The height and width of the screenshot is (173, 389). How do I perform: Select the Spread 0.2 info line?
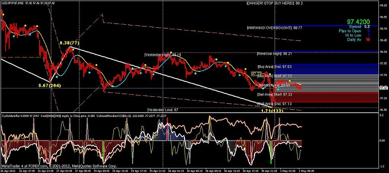(x=360, y=27)
